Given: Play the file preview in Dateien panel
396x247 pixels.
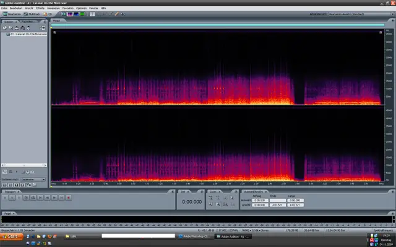Looking at the screenshot, I should [17, 172].
